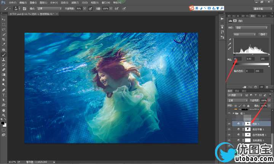The height and width of the screenshot is (164, 274).
Task: Open the 滤镜(T) menu
Action: pyautogui.click(x=75, y=3)
